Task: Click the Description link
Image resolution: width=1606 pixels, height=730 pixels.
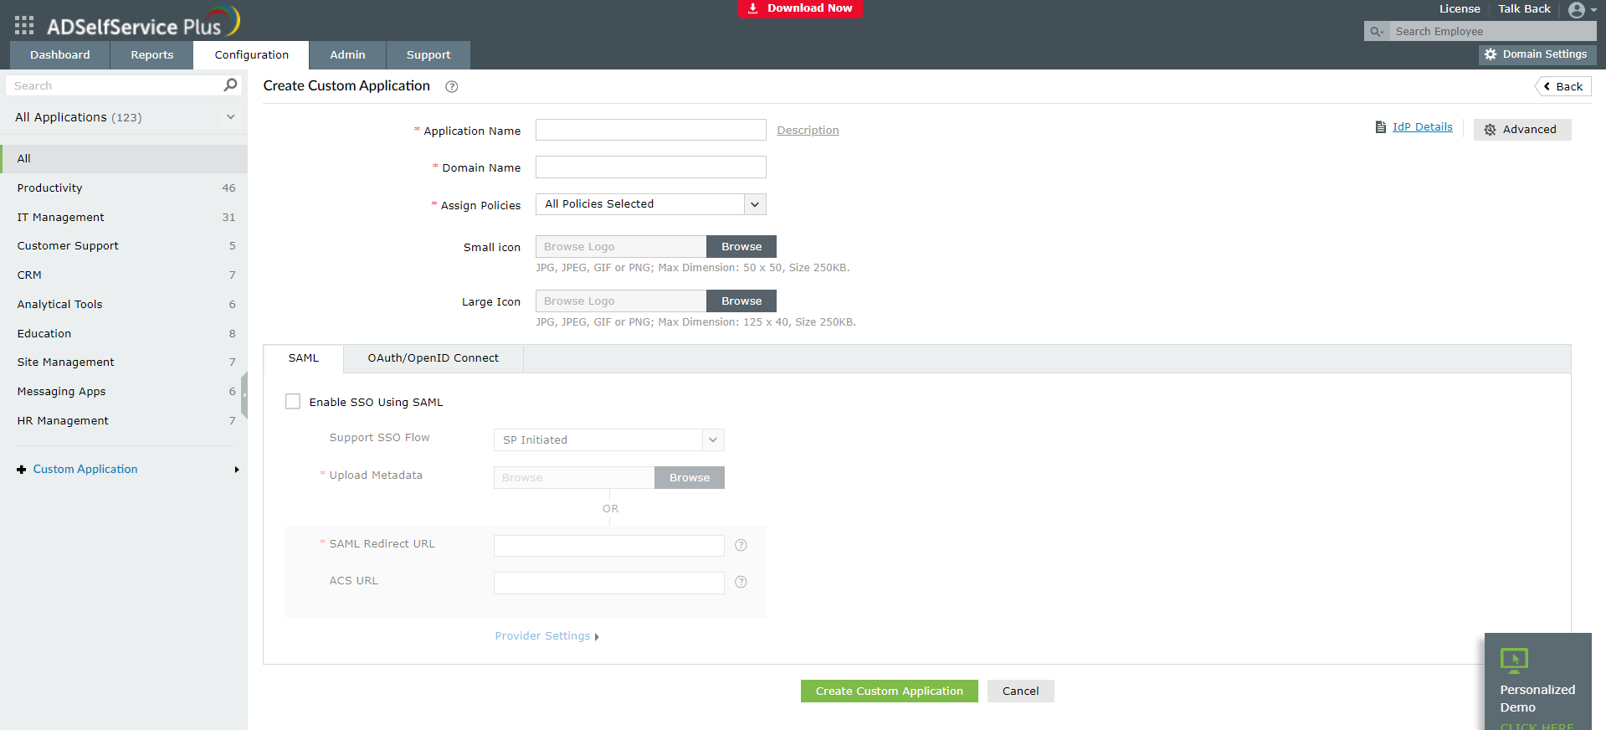Action: [808, 131]
